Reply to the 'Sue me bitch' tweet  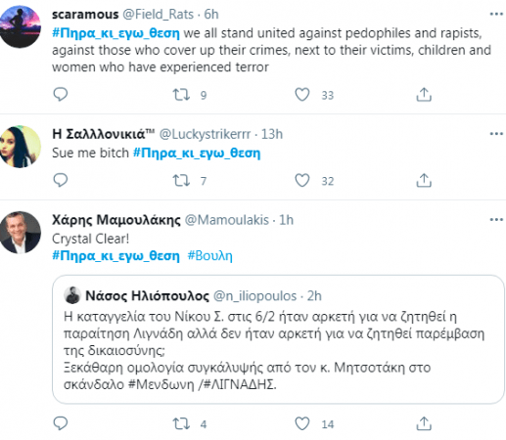[x=61, y=180]
